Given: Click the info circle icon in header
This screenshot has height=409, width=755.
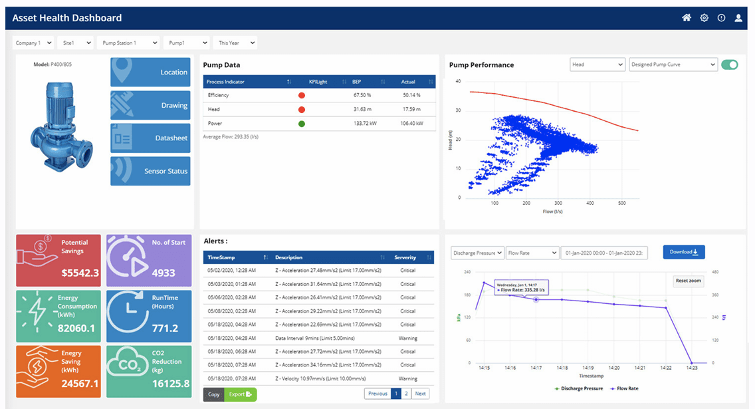Looking at the screenshot, I should [721, 18].
